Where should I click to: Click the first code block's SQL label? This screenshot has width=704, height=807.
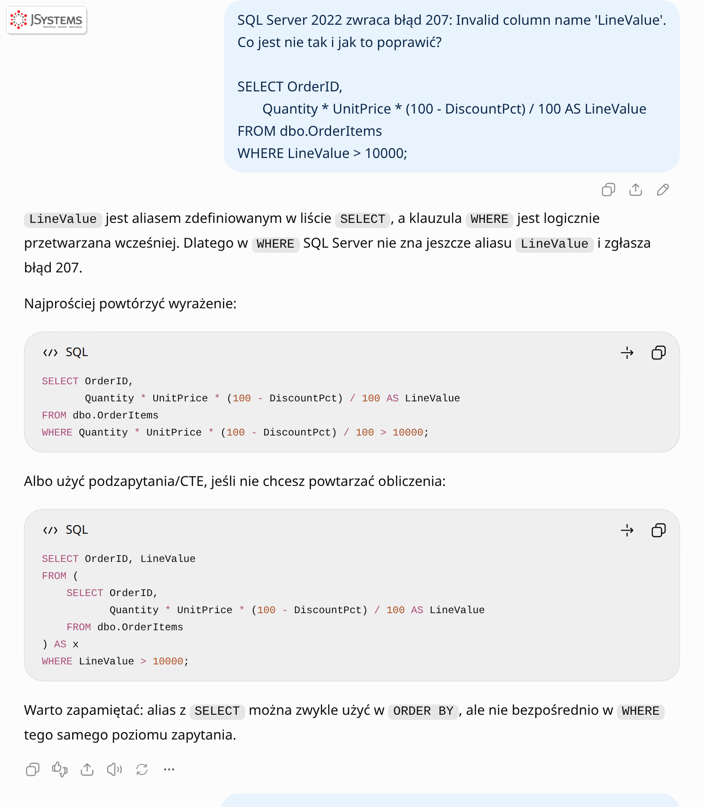click(x=77, y=352)
